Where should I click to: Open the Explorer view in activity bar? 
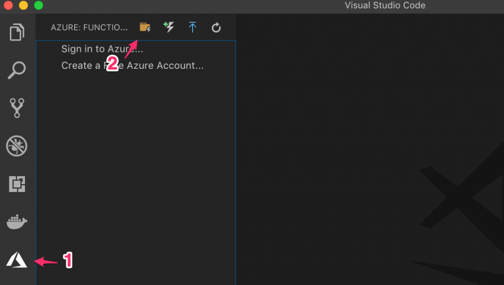pos(16,32)
